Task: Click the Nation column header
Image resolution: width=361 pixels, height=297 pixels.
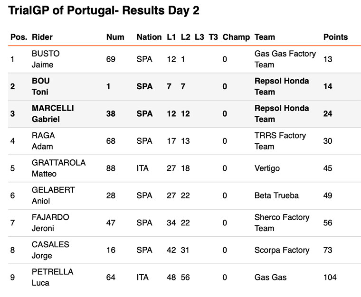Action: pos(149,37)
